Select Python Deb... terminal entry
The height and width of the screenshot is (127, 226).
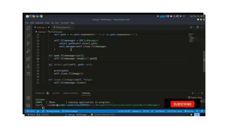click(195, 98)
